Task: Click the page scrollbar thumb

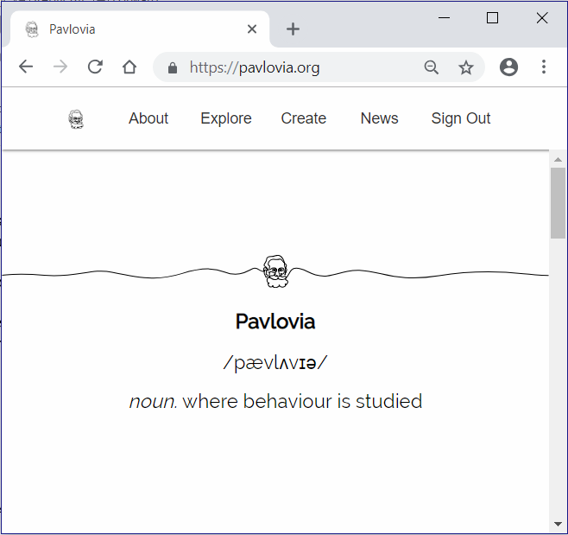Action: coord(558,202)
